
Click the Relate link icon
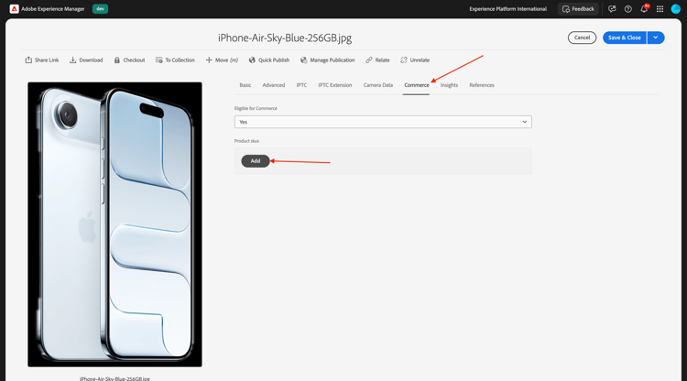[369, 60]
